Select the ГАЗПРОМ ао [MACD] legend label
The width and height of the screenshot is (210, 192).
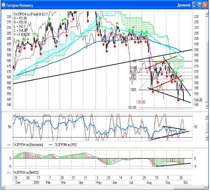pyautogui.click(x=26, y=172)
